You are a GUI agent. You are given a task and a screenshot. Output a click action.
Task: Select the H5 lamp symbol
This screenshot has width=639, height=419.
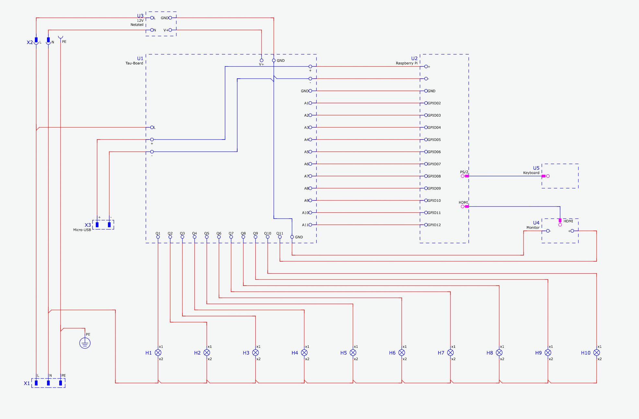(353, 353)
